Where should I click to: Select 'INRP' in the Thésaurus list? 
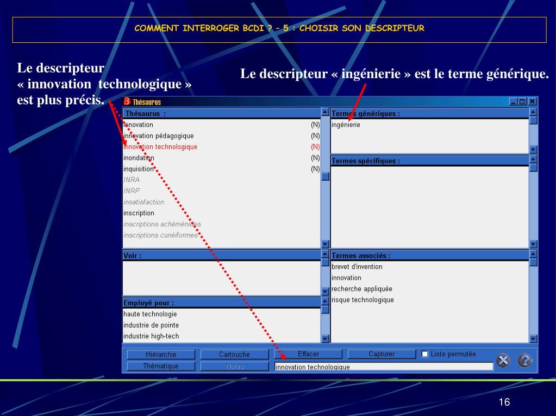tap(132, 191)
